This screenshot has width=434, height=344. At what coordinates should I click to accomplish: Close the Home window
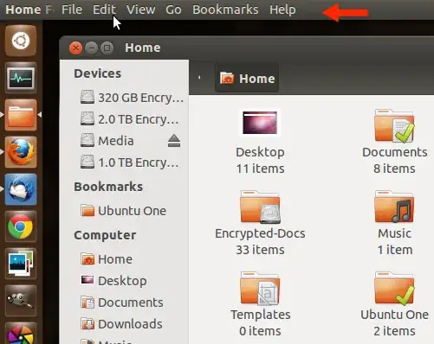76,48
